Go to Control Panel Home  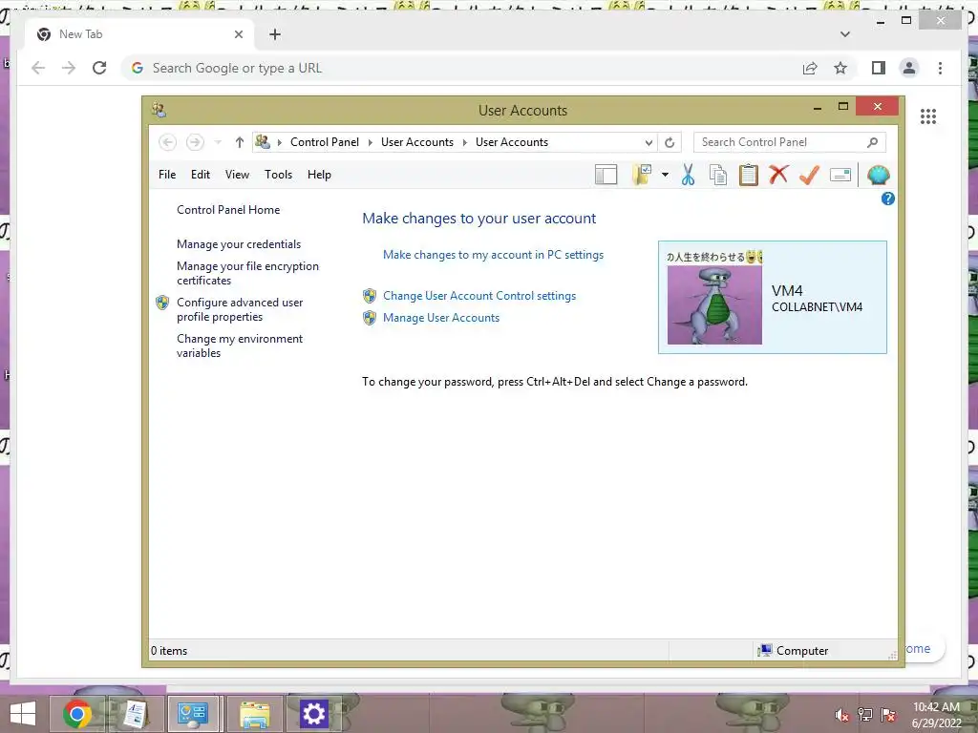(228, 210)
